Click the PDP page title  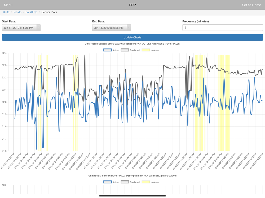click(132, 5)
